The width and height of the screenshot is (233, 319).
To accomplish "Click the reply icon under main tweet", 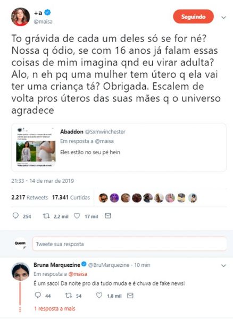I will point(15,216).
